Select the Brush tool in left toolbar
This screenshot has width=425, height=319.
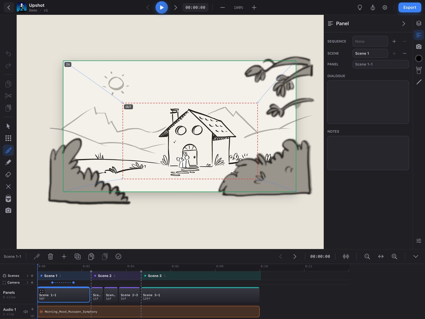coord(8,151)
